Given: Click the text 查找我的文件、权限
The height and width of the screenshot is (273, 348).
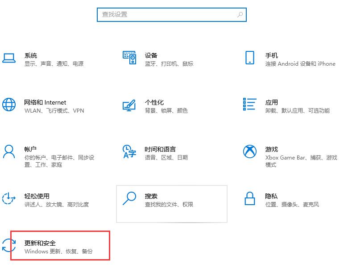Looking at the screenshot, I should coord(169,205).
